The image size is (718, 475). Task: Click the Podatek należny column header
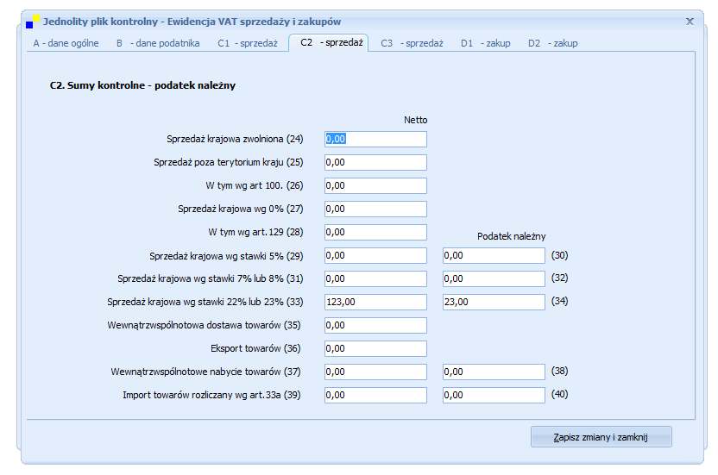click(x=512, y=236)
